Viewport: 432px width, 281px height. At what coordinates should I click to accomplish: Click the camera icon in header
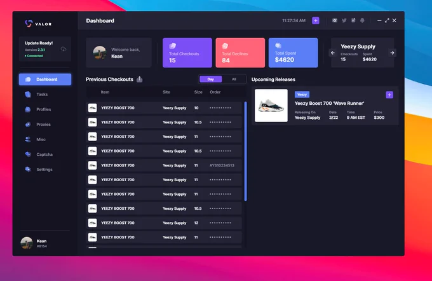pyautogui.click(x=334, y=20)
